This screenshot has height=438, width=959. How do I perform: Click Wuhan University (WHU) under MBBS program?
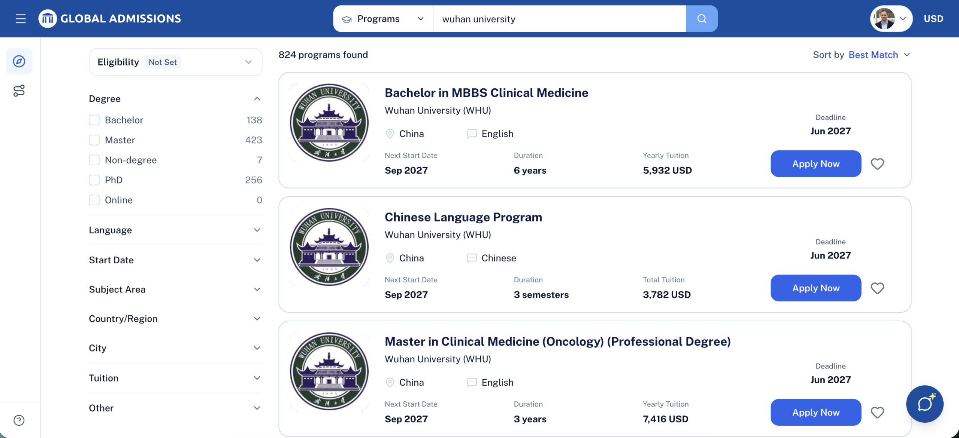pos(438,110)
